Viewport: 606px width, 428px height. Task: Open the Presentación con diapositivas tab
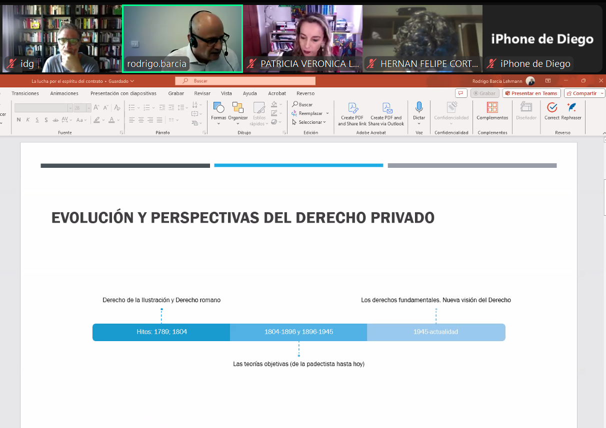[x=123, y=93]
